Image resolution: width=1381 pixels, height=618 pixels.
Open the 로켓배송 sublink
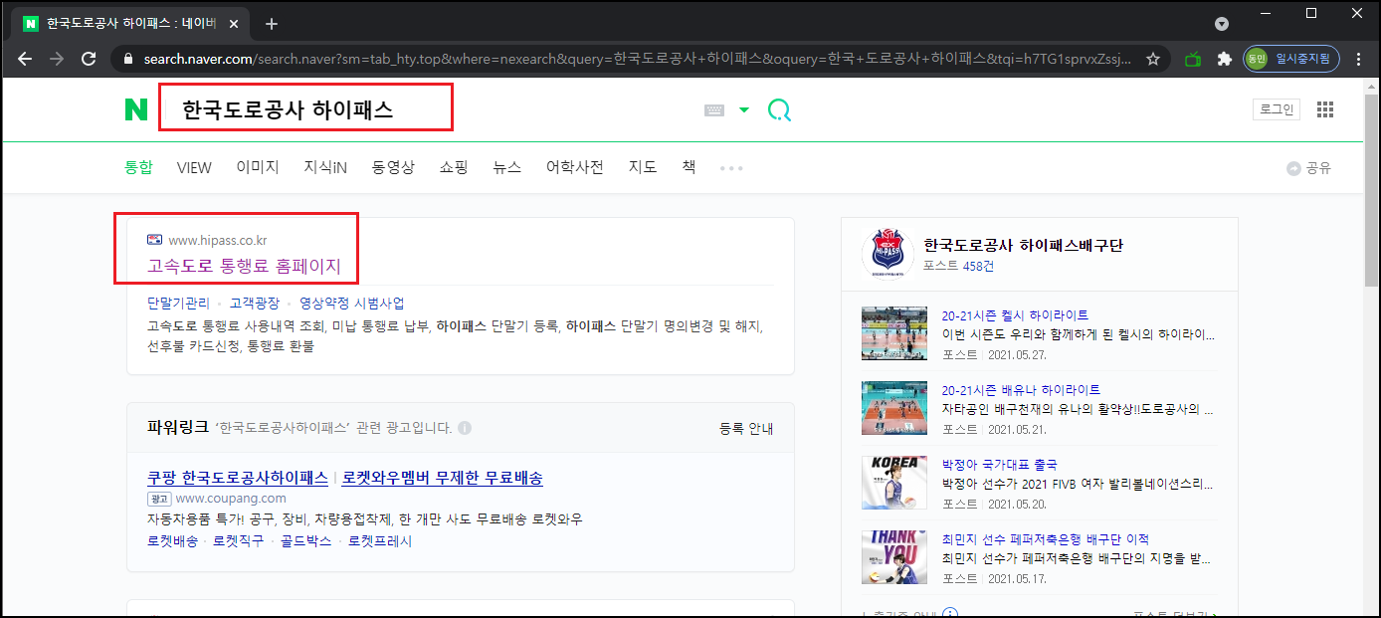(172, 541)
